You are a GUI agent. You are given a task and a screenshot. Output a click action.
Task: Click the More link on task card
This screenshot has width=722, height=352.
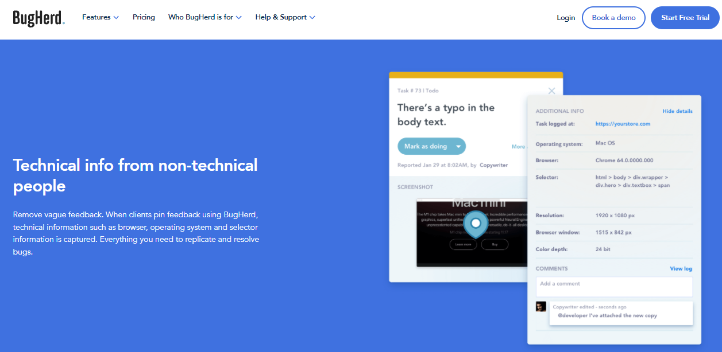pyautogui.click(x=518, y=147)
